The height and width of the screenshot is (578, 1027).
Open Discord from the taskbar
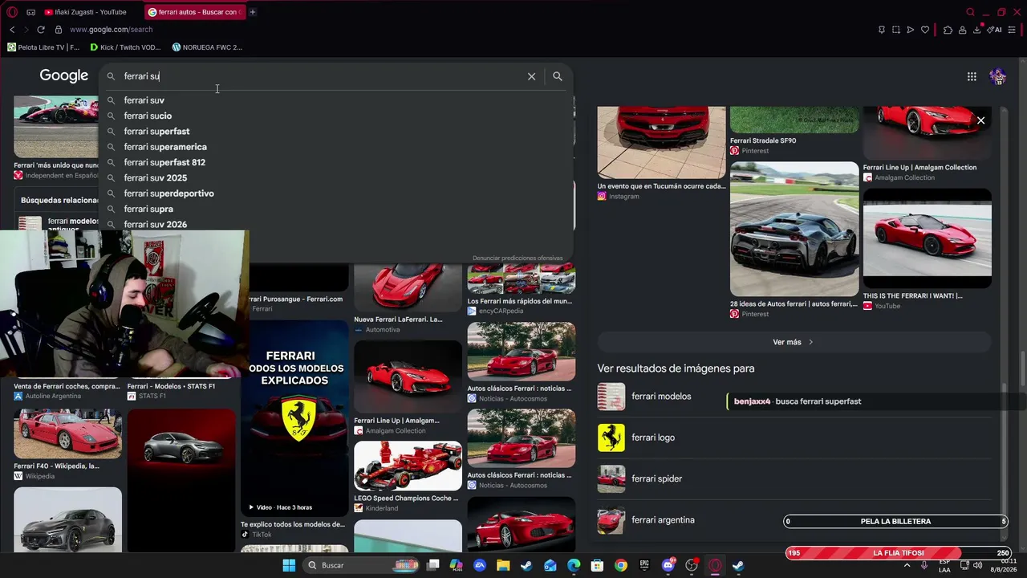pos(668,565)
